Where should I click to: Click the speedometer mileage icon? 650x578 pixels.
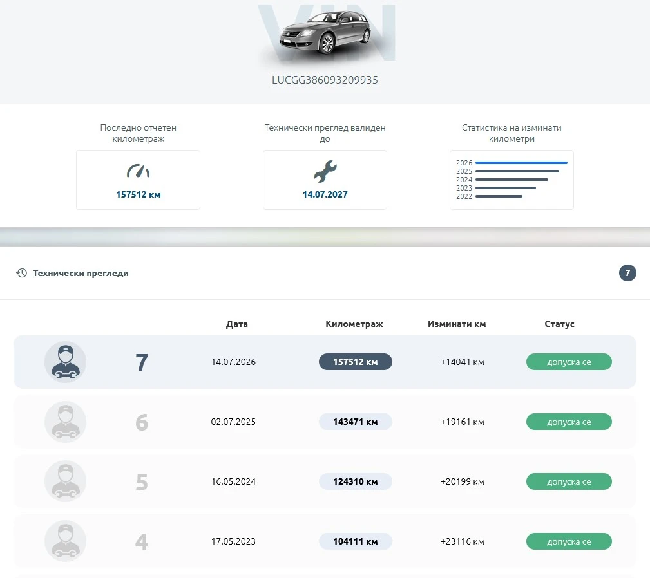pos(138,171)
